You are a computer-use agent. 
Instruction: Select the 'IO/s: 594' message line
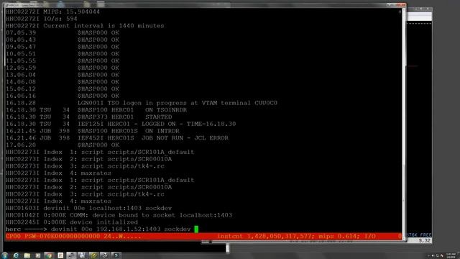coord(42,19)
